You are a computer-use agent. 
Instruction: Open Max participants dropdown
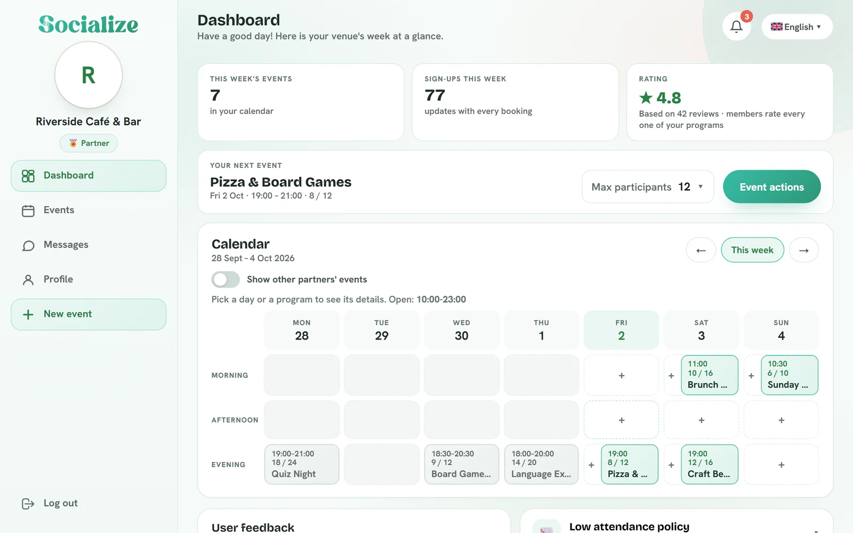pyautogui.click(x=648, y=187)
